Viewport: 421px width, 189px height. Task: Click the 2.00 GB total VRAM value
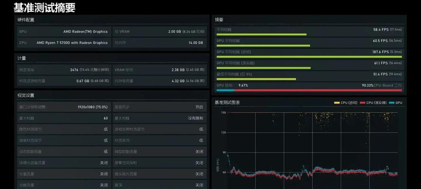click(x=175, y=32)
